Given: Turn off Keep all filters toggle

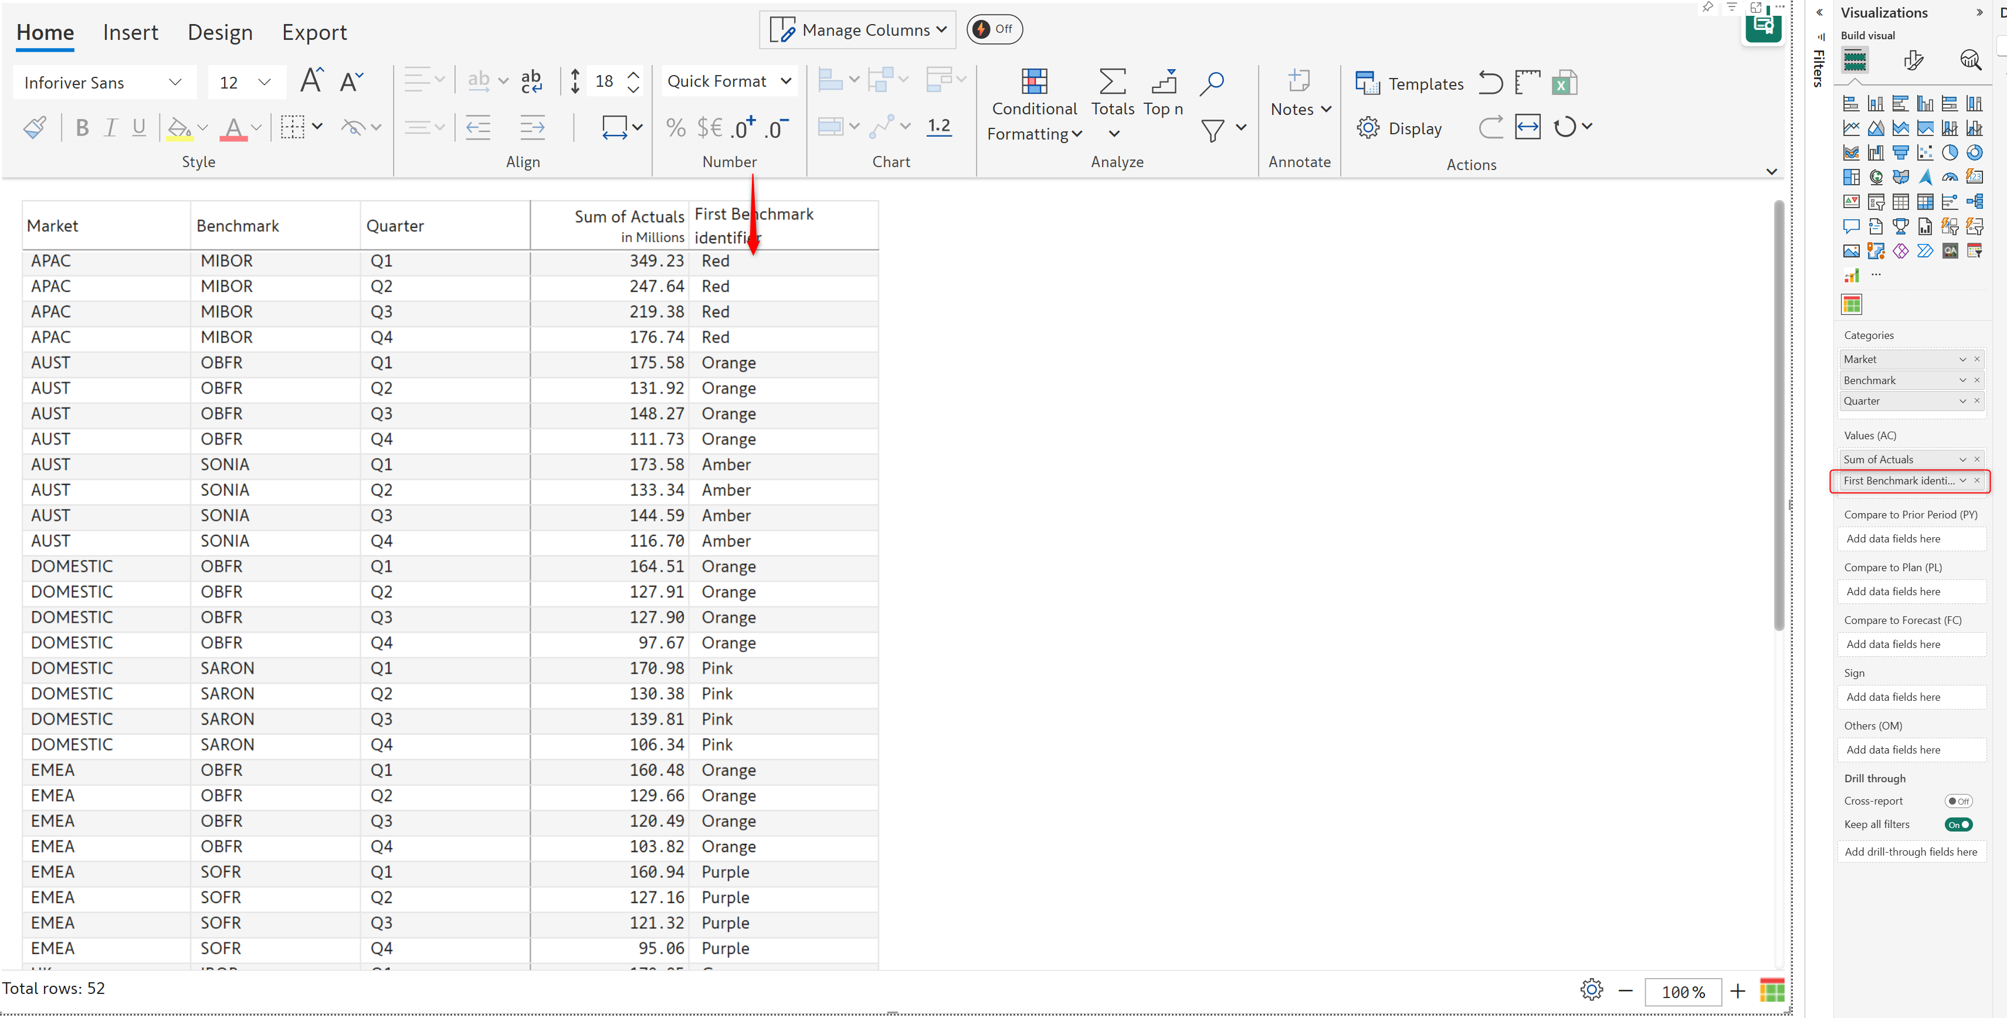Looking at the screenshot, I should pyautogui.click(x=1958, y=825).
